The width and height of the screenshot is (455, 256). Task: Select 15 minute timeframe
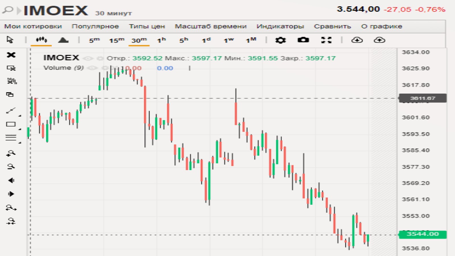[117, 40]
